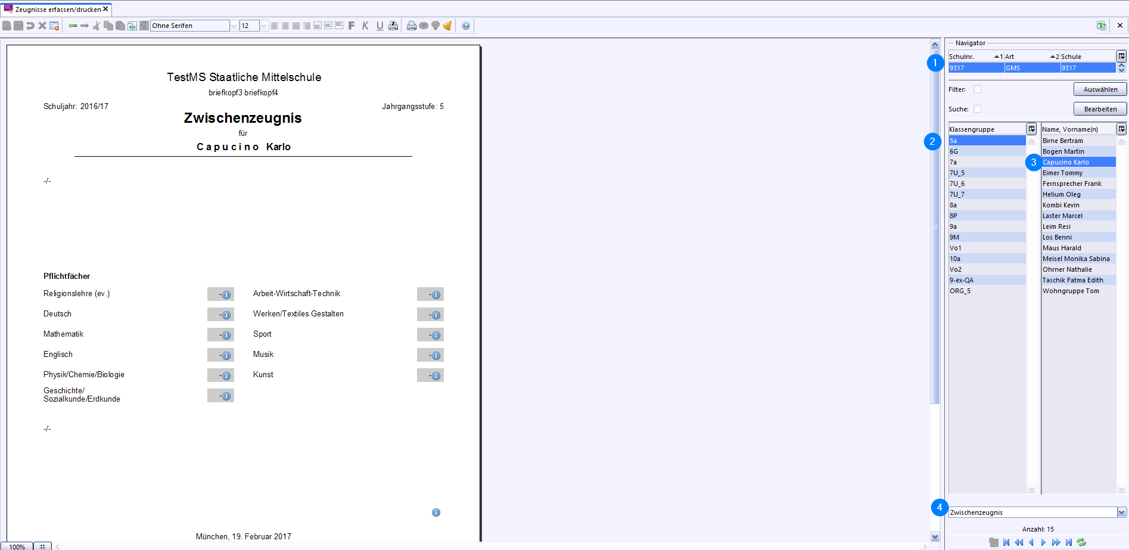Select class group 6G

[987, 151]
